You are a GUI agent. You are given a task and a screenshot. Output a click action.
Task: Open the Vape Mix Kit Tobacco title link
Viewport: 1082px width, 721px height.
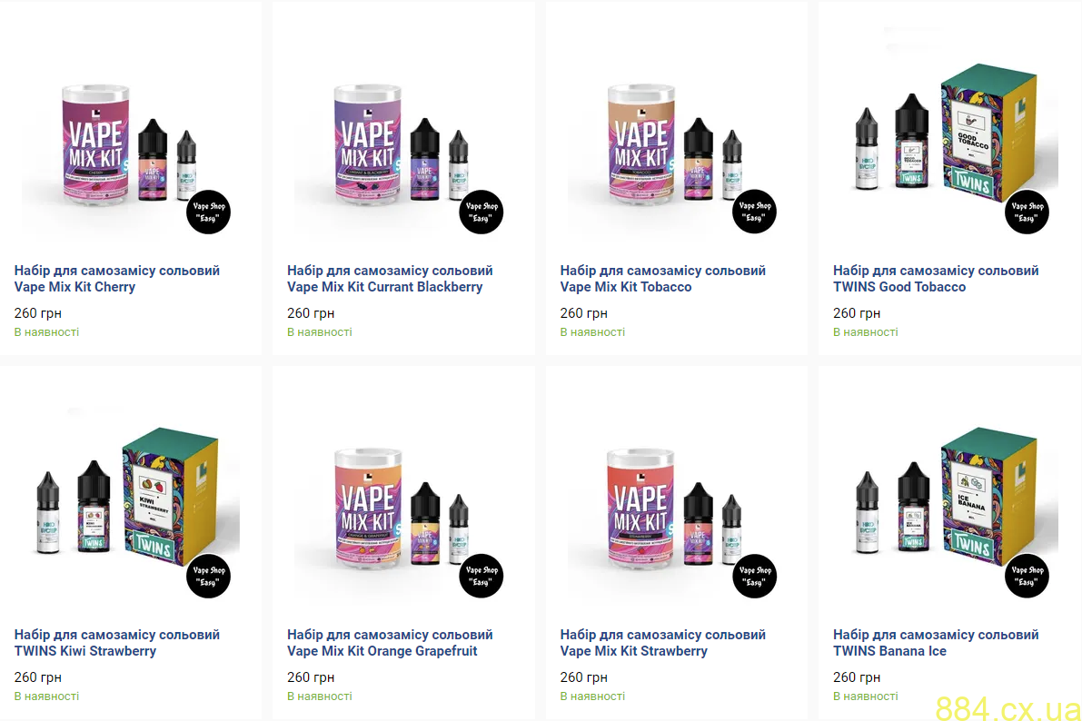click(x=663, y=279)
